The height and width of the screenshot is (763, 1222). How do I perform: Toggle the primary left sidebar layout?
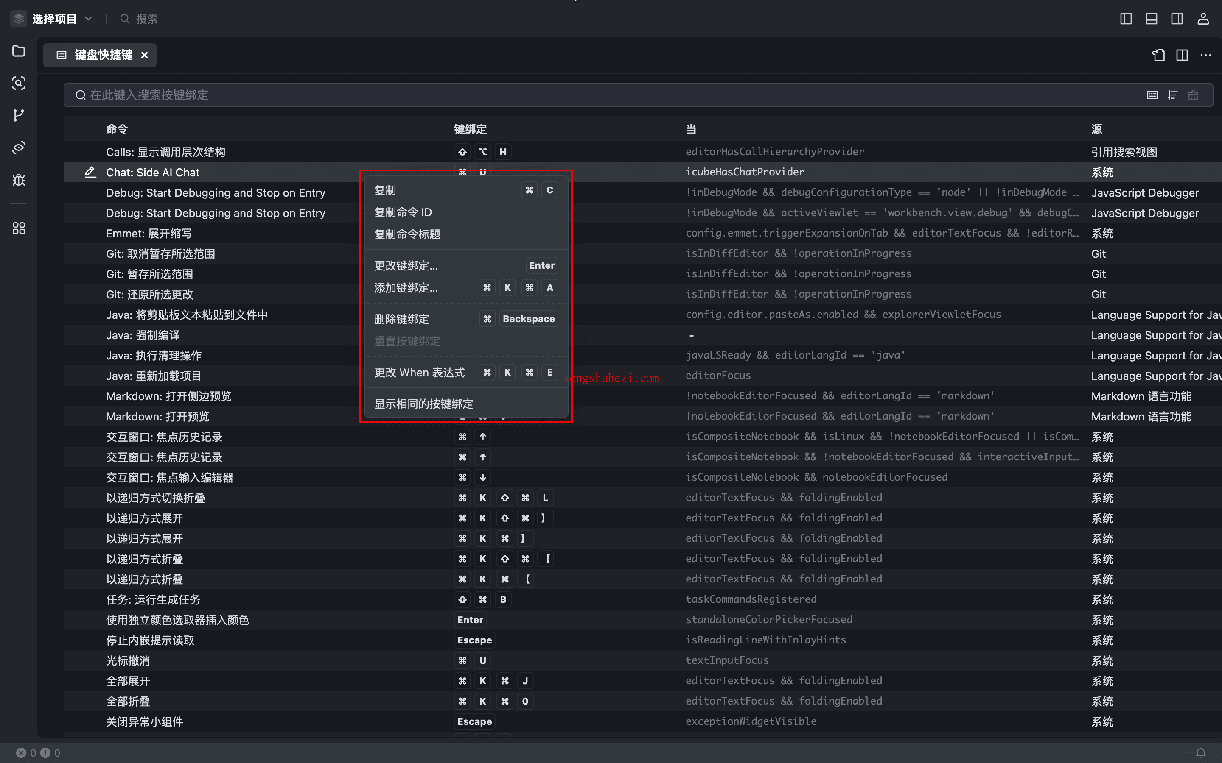[1126, 19]
